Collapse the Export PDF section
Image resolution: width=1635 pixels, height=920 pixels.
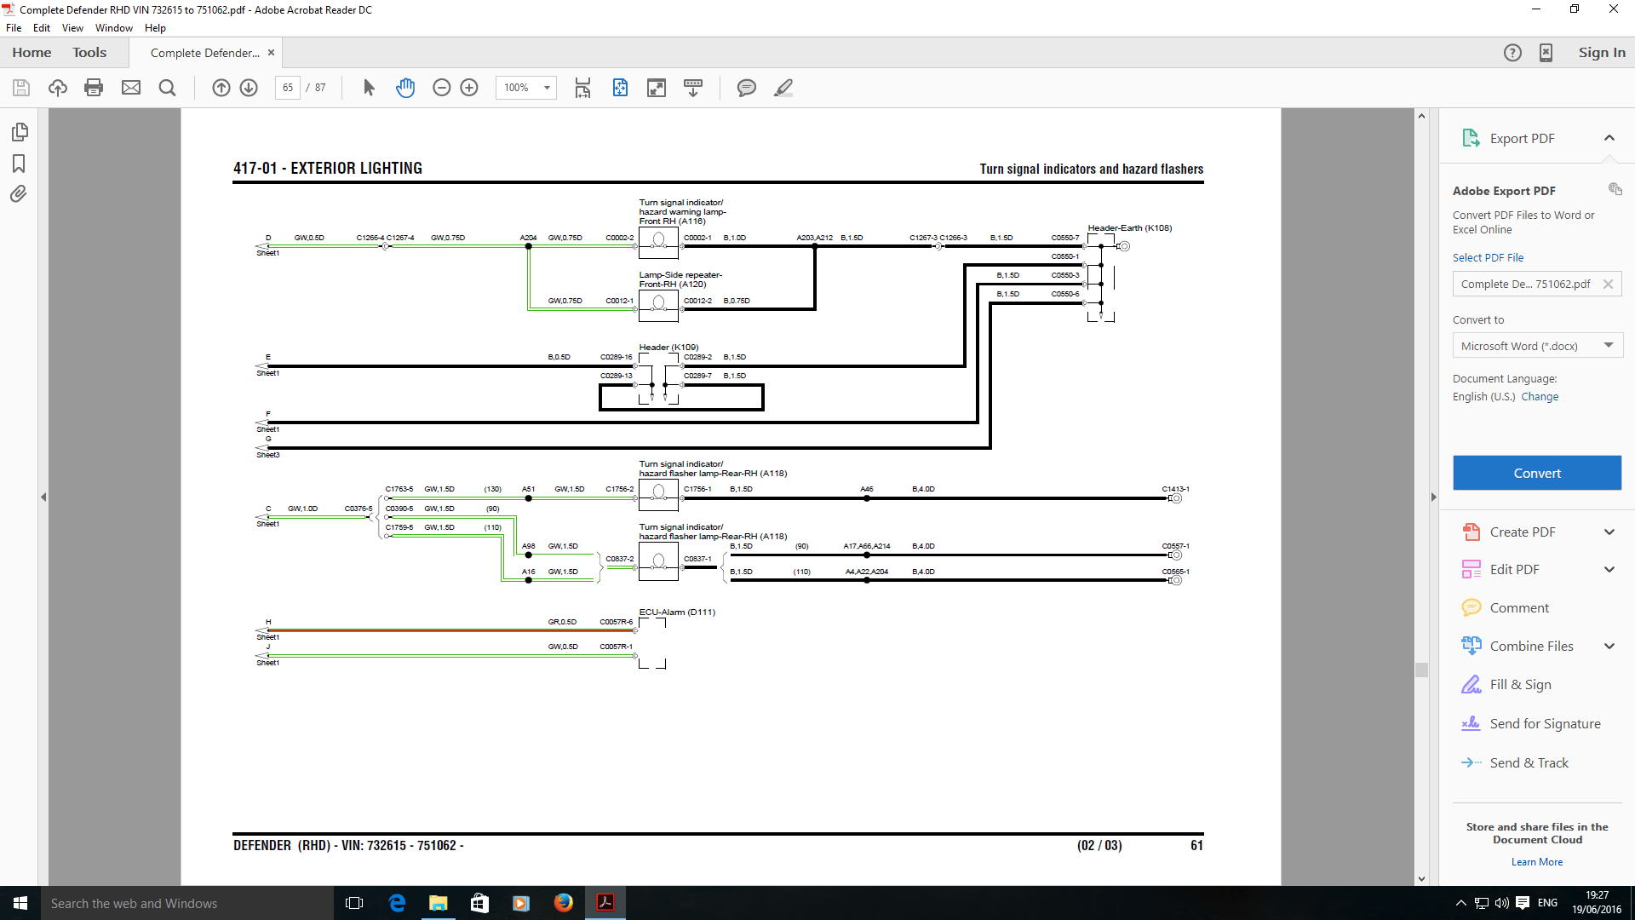pyautogui.click(x=1609, y=138)
